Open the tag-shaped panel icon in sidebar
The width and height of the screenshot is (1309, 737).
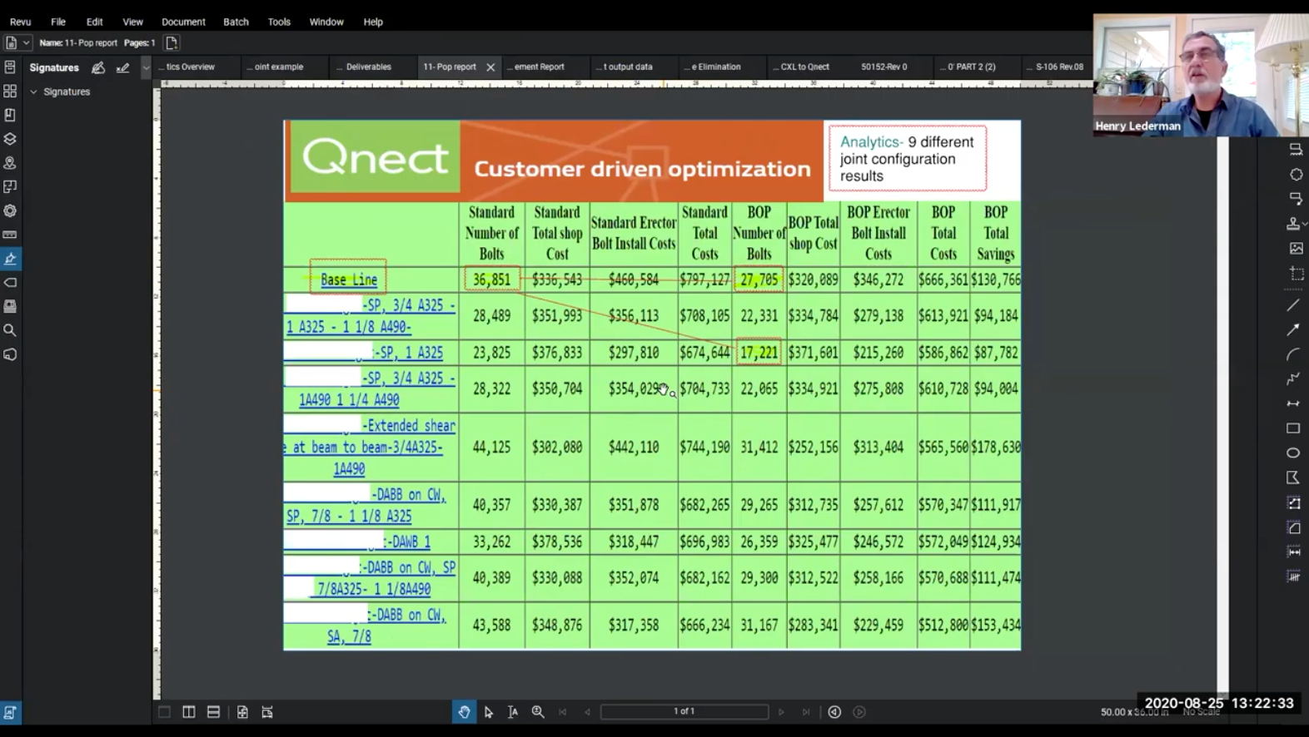(x=10, y=283)
